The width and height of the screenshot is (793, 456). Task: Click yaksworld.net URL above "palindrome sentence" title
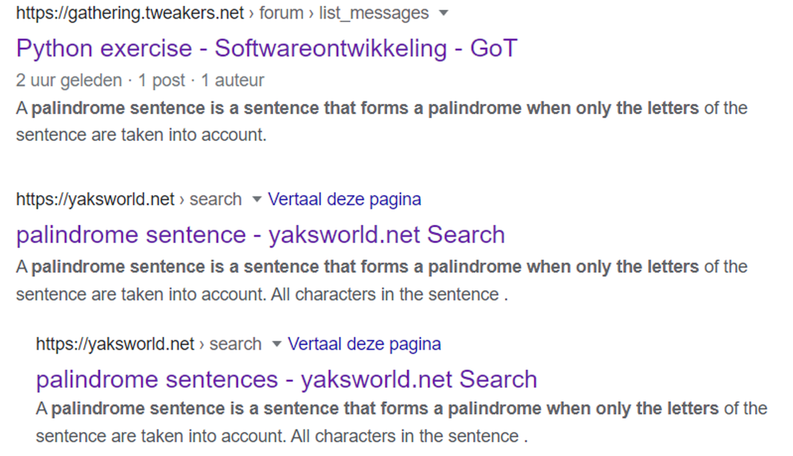95,199
